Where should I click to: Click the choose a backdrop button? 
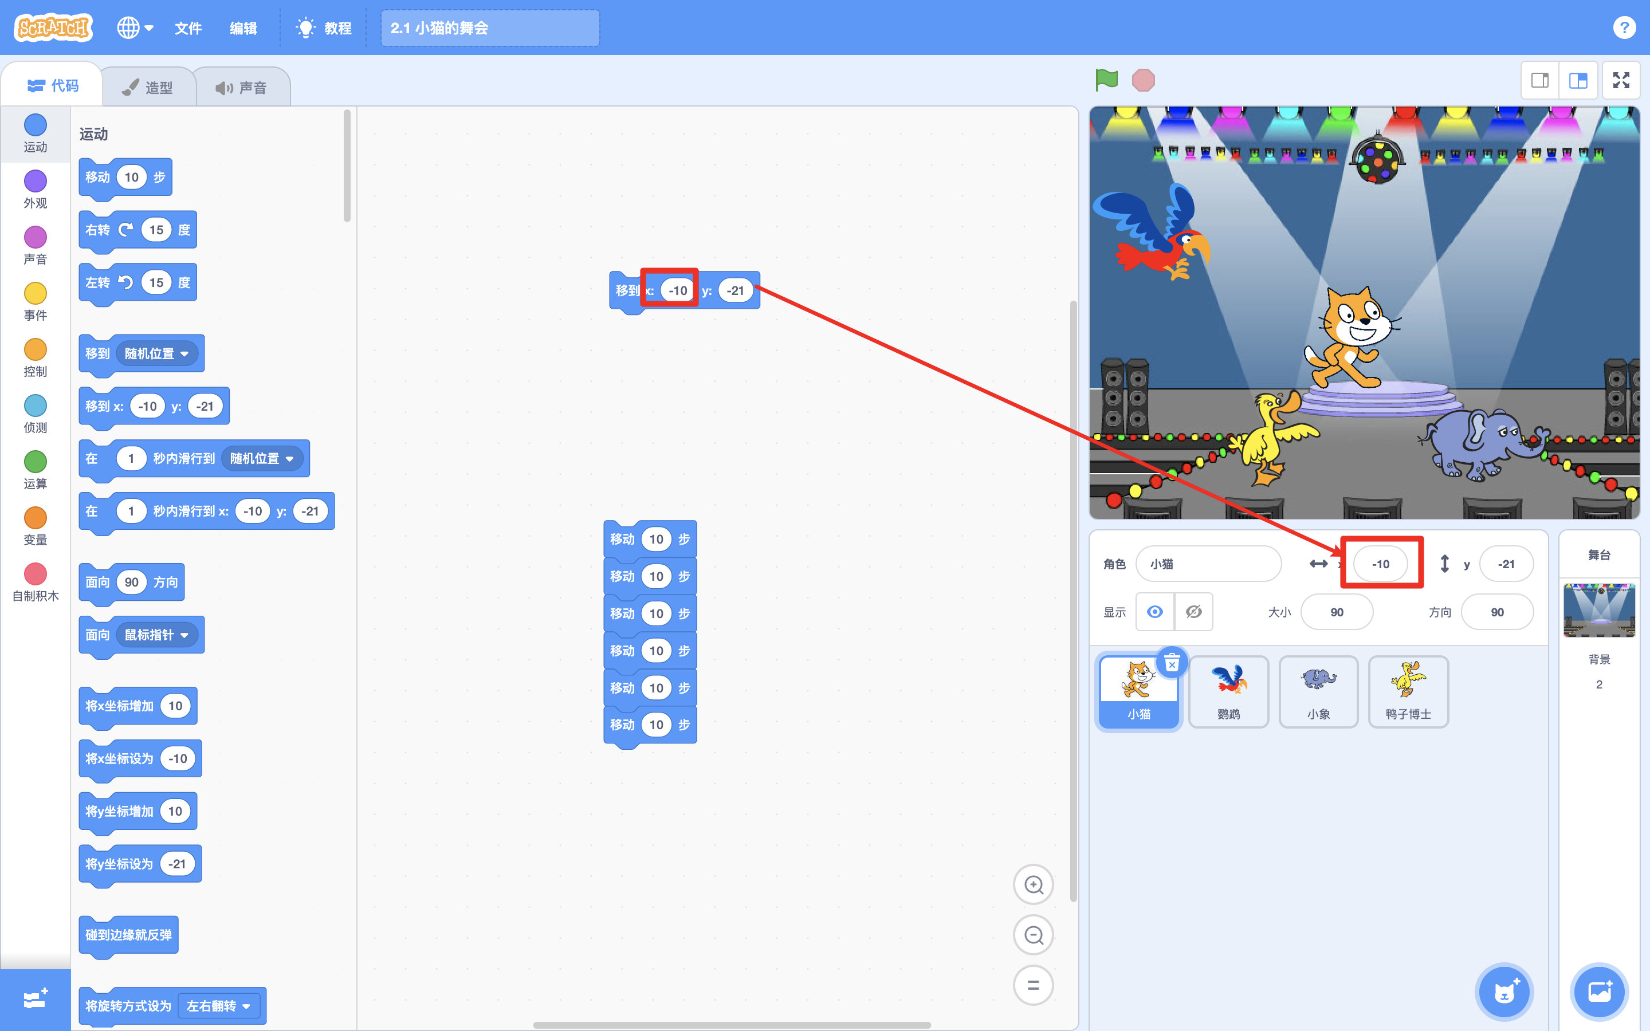point(1599,991)
